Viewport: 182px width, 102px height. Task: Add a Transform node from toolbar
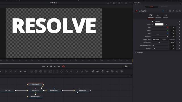pos(51,72)
